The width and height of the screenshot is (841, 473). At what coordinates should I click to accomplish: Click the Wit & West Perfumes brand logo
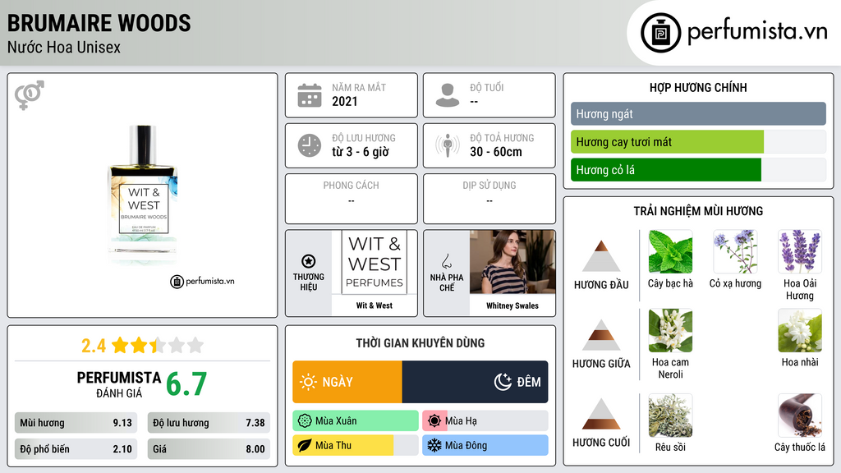[x=375, y=262]
